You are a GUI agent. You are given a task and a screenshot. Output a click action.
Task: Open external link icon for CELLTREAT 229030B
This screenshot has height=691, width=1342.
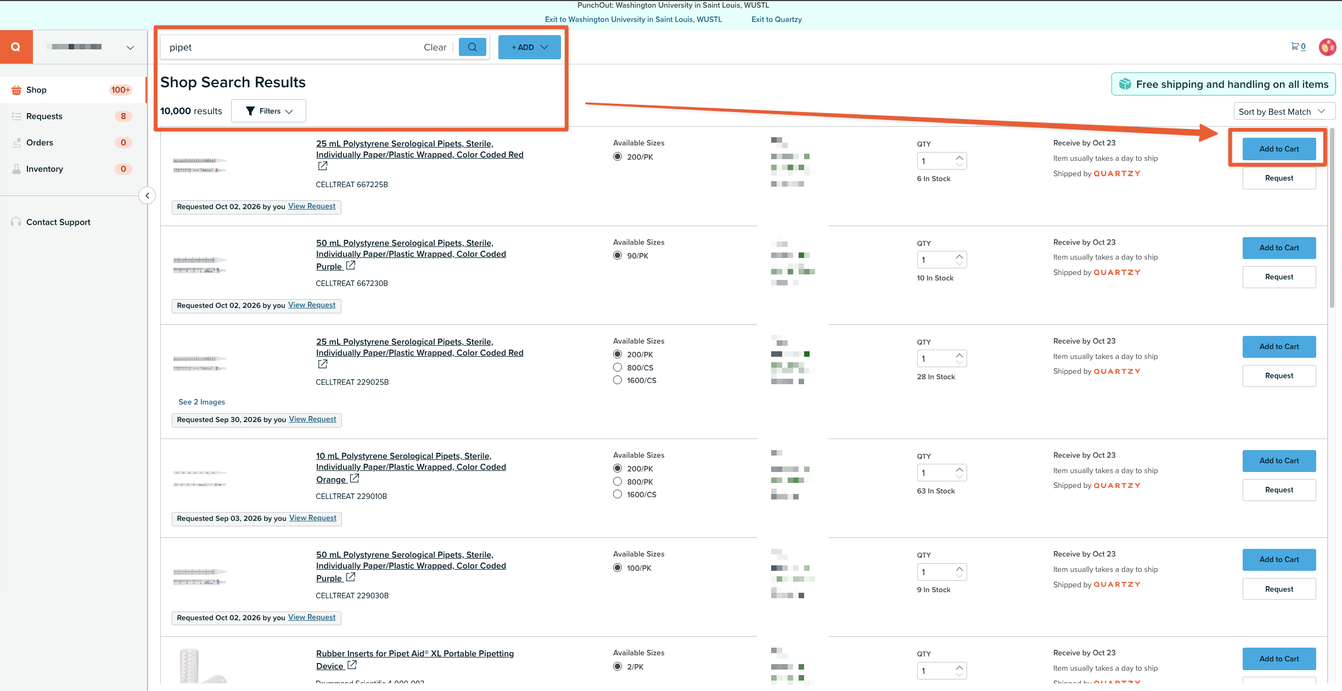[351, 577]
